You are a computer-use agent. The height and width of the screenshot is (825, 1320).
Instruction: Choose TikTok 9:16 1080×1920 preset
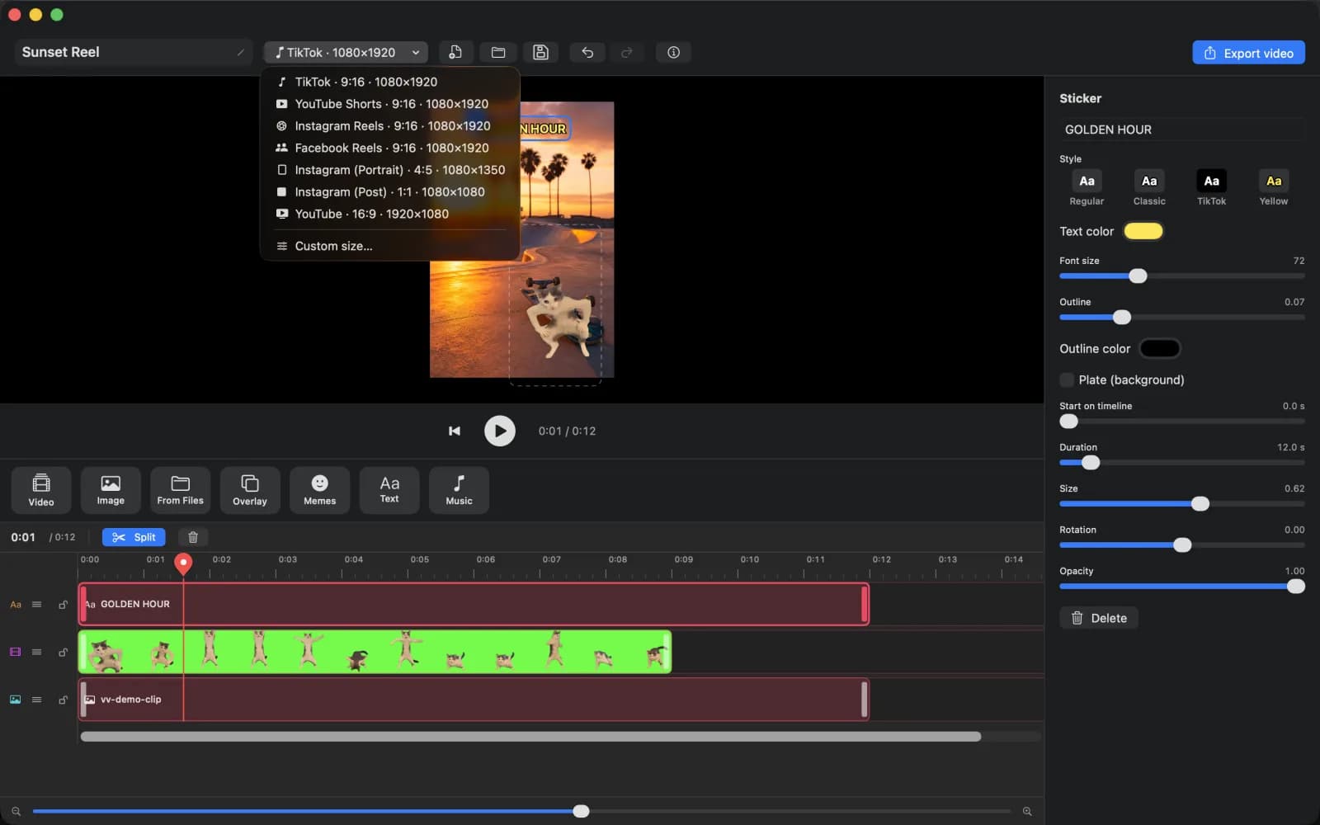click(389, 82)
